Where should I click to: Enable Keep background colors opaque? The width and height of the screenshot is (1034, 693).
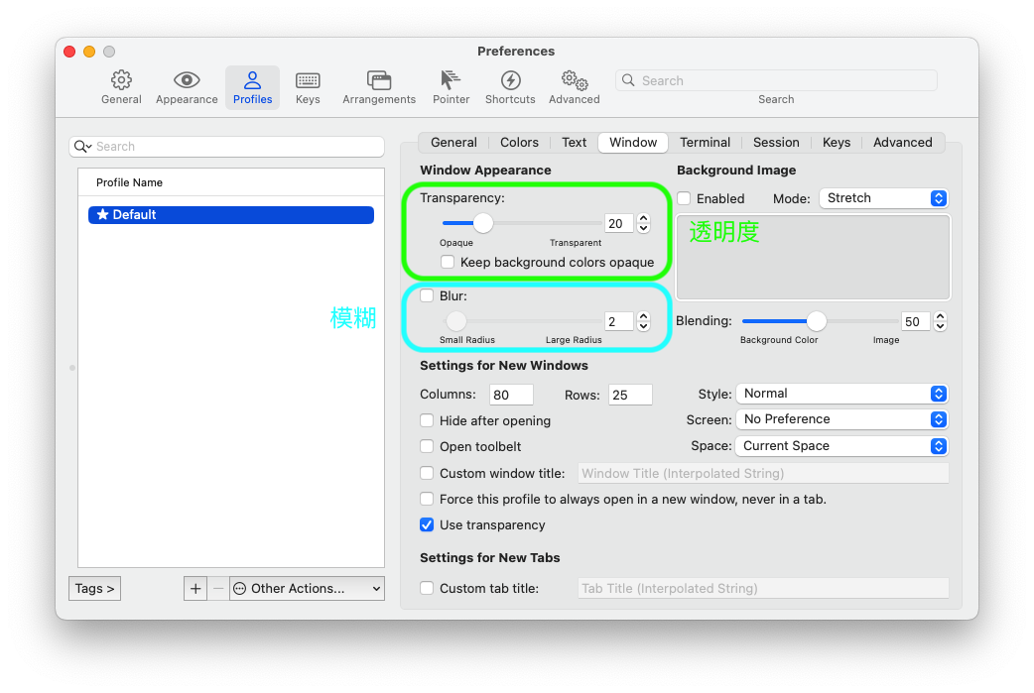448,262
